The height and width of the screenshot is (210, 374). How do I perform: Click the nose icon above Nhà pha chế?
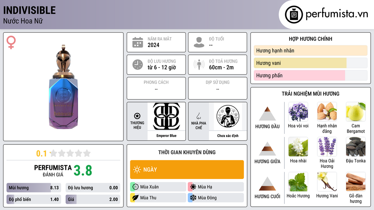pyautogui.click(x=198, y=116)
